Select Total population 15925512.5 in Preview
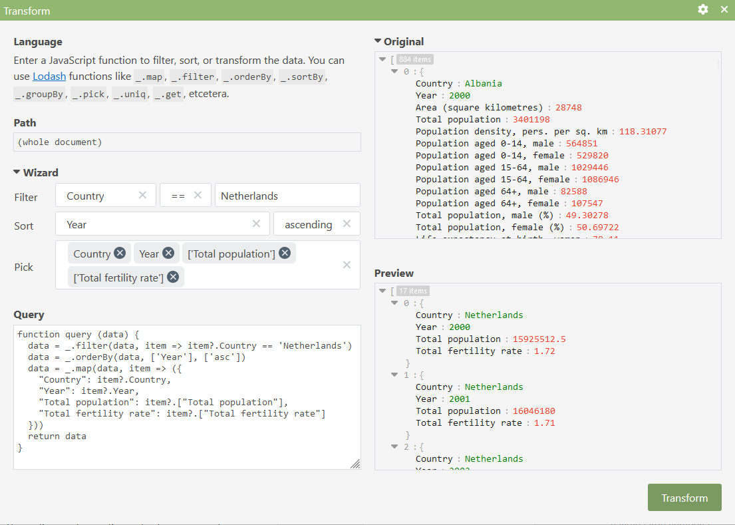Image resolution: width=735 pixels, height=525 pixels. point(539,339)
